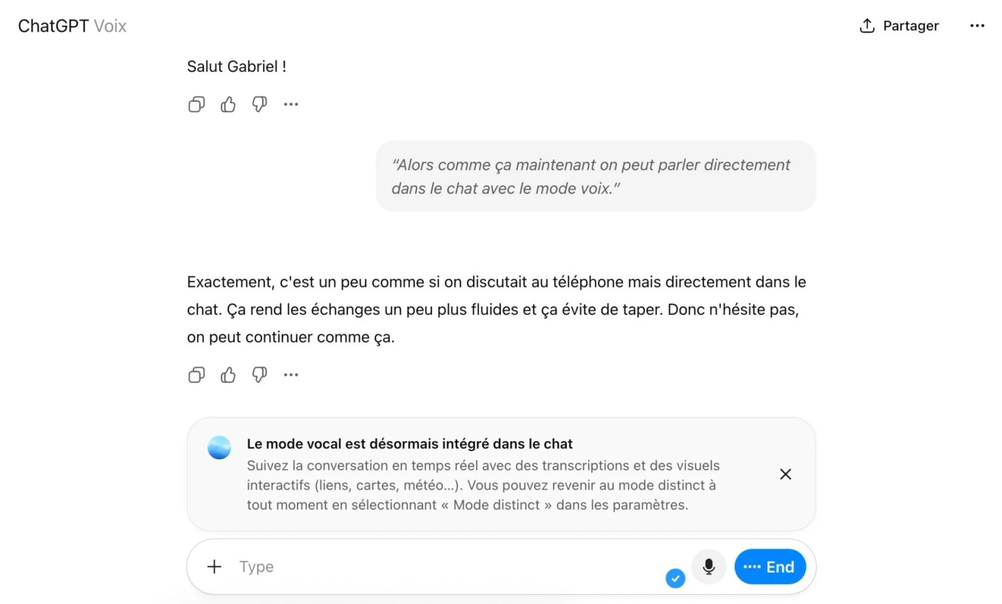Click the quoted user voice message bubble

click(x=595, y=176)
